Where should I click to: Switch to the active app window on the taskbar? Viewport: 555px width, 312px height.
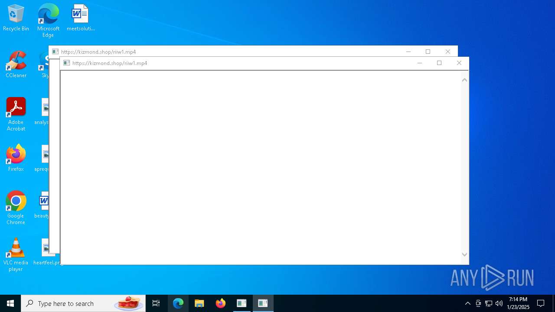point(263,303)
